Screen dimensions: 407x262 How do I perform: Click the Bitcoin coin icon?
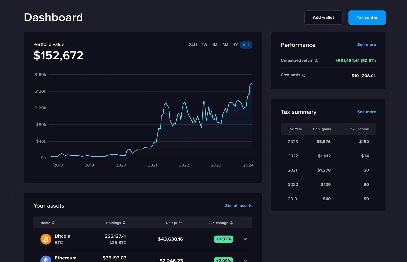point(46,239)
